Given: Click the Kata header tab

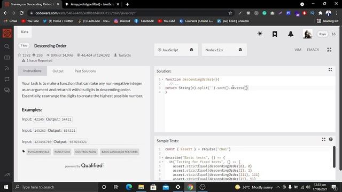Looking at the screenshot, I should point(25,32).
